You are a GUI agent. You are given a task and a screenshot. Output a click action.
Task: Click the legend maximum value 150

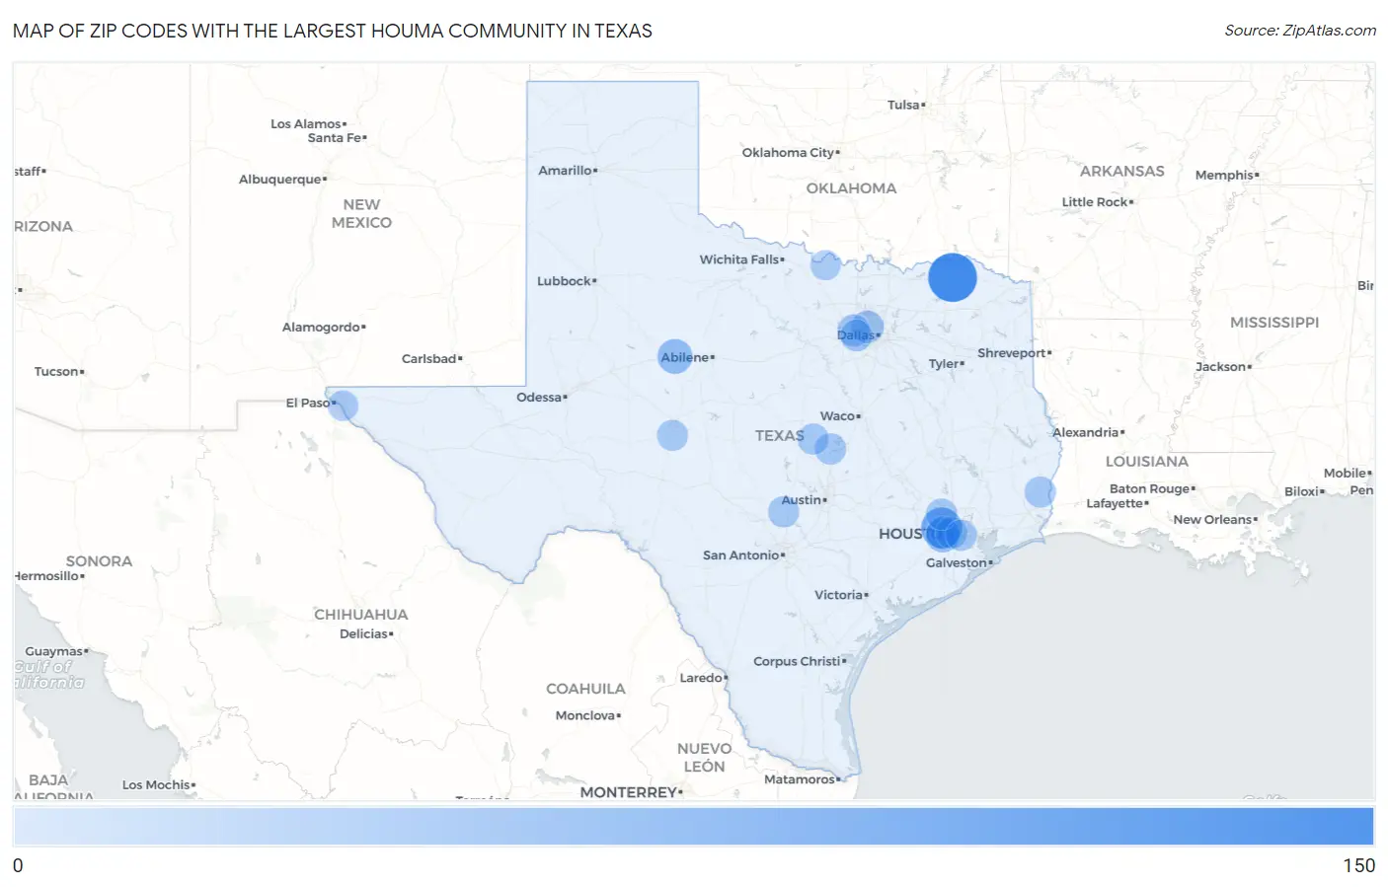point(1358,865)
